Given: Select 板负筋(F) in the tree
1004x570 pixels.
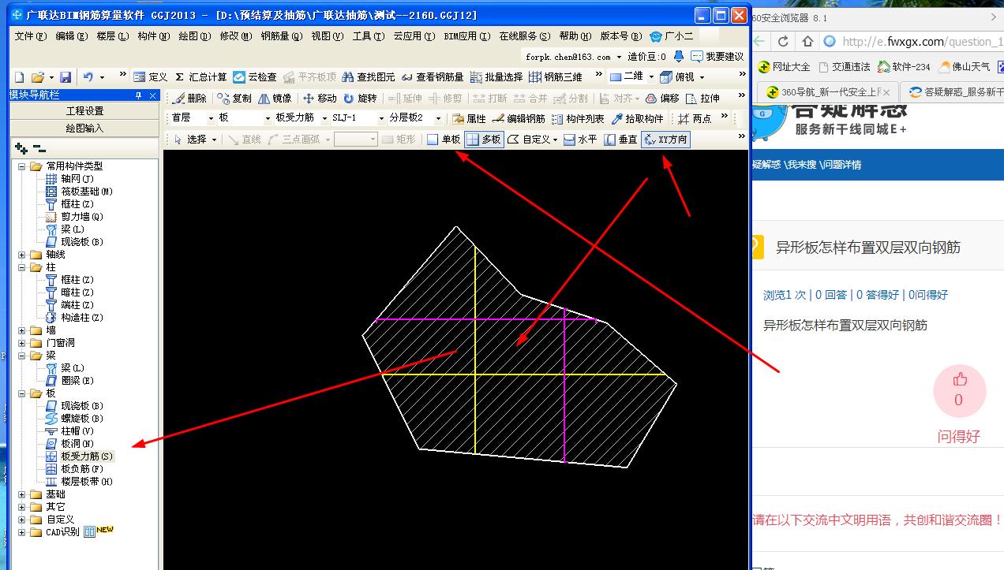Looking at the screenshot, I should 82,469.
